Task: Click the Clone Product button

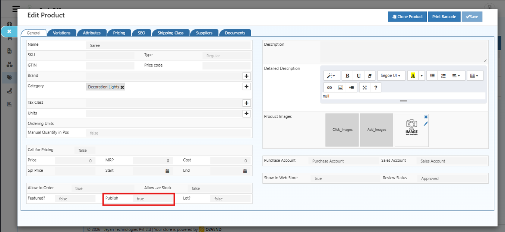Action: pyautogui.click(x=407, y=16)
